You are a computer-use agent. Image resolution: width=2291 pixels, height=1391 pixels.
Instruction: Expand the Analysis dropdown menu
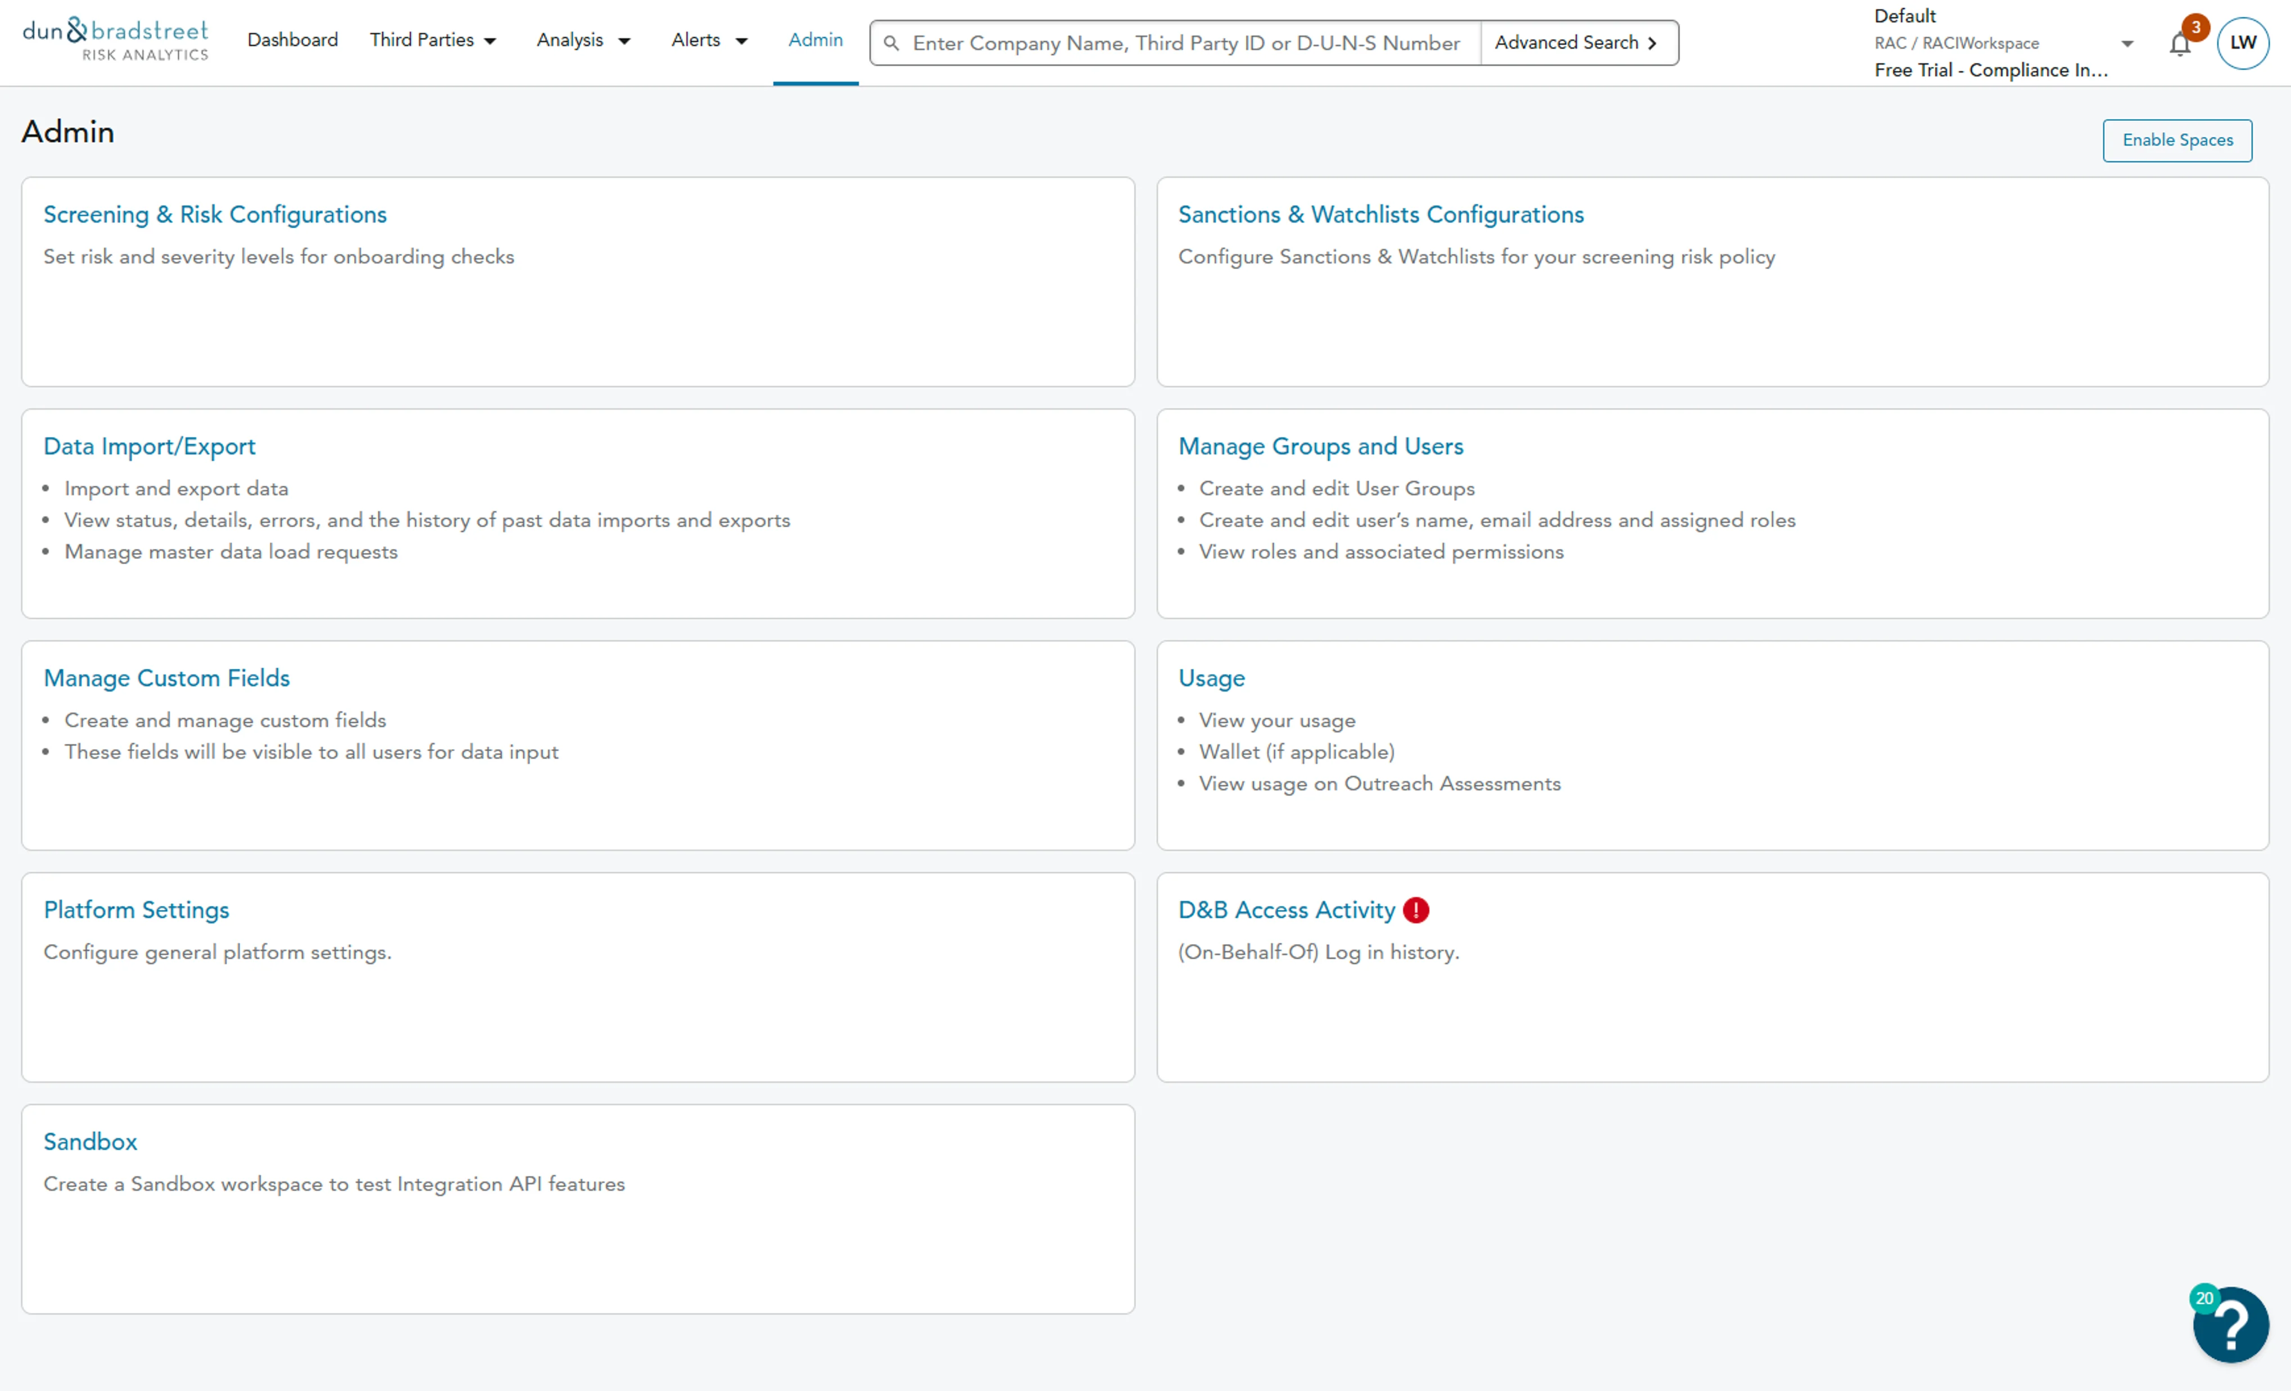tap(583, 40)
